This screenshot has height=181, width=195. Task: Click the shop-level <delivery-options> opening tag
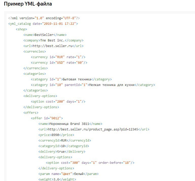tap(40, 96)
